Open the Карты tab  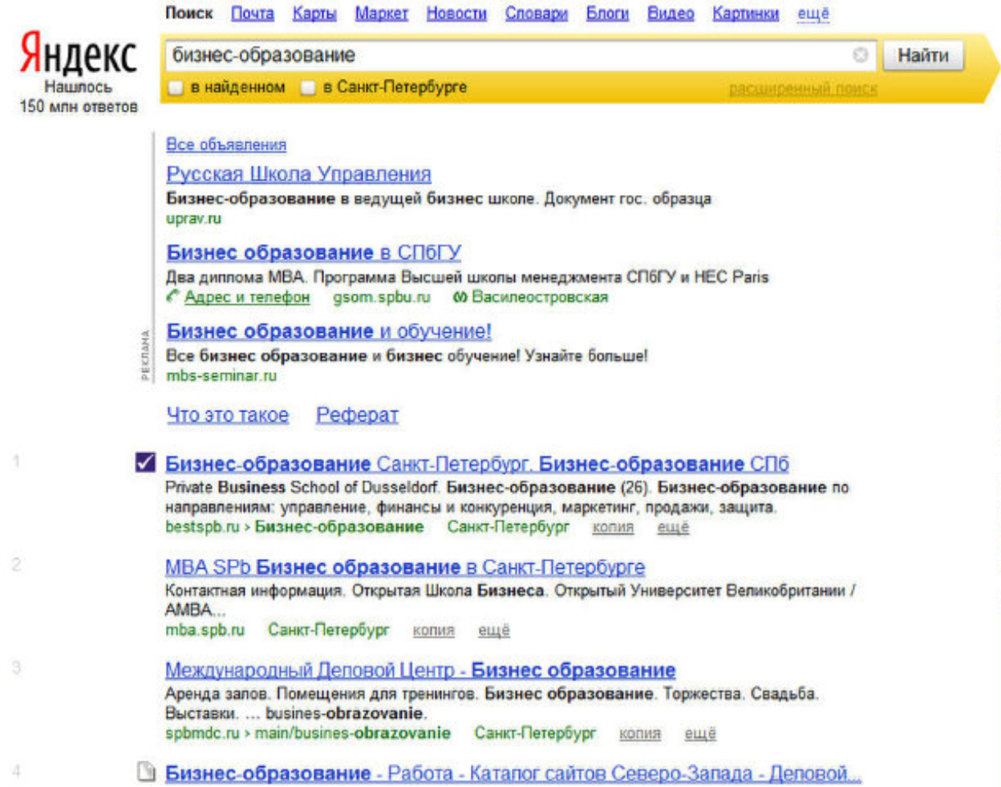314,14
